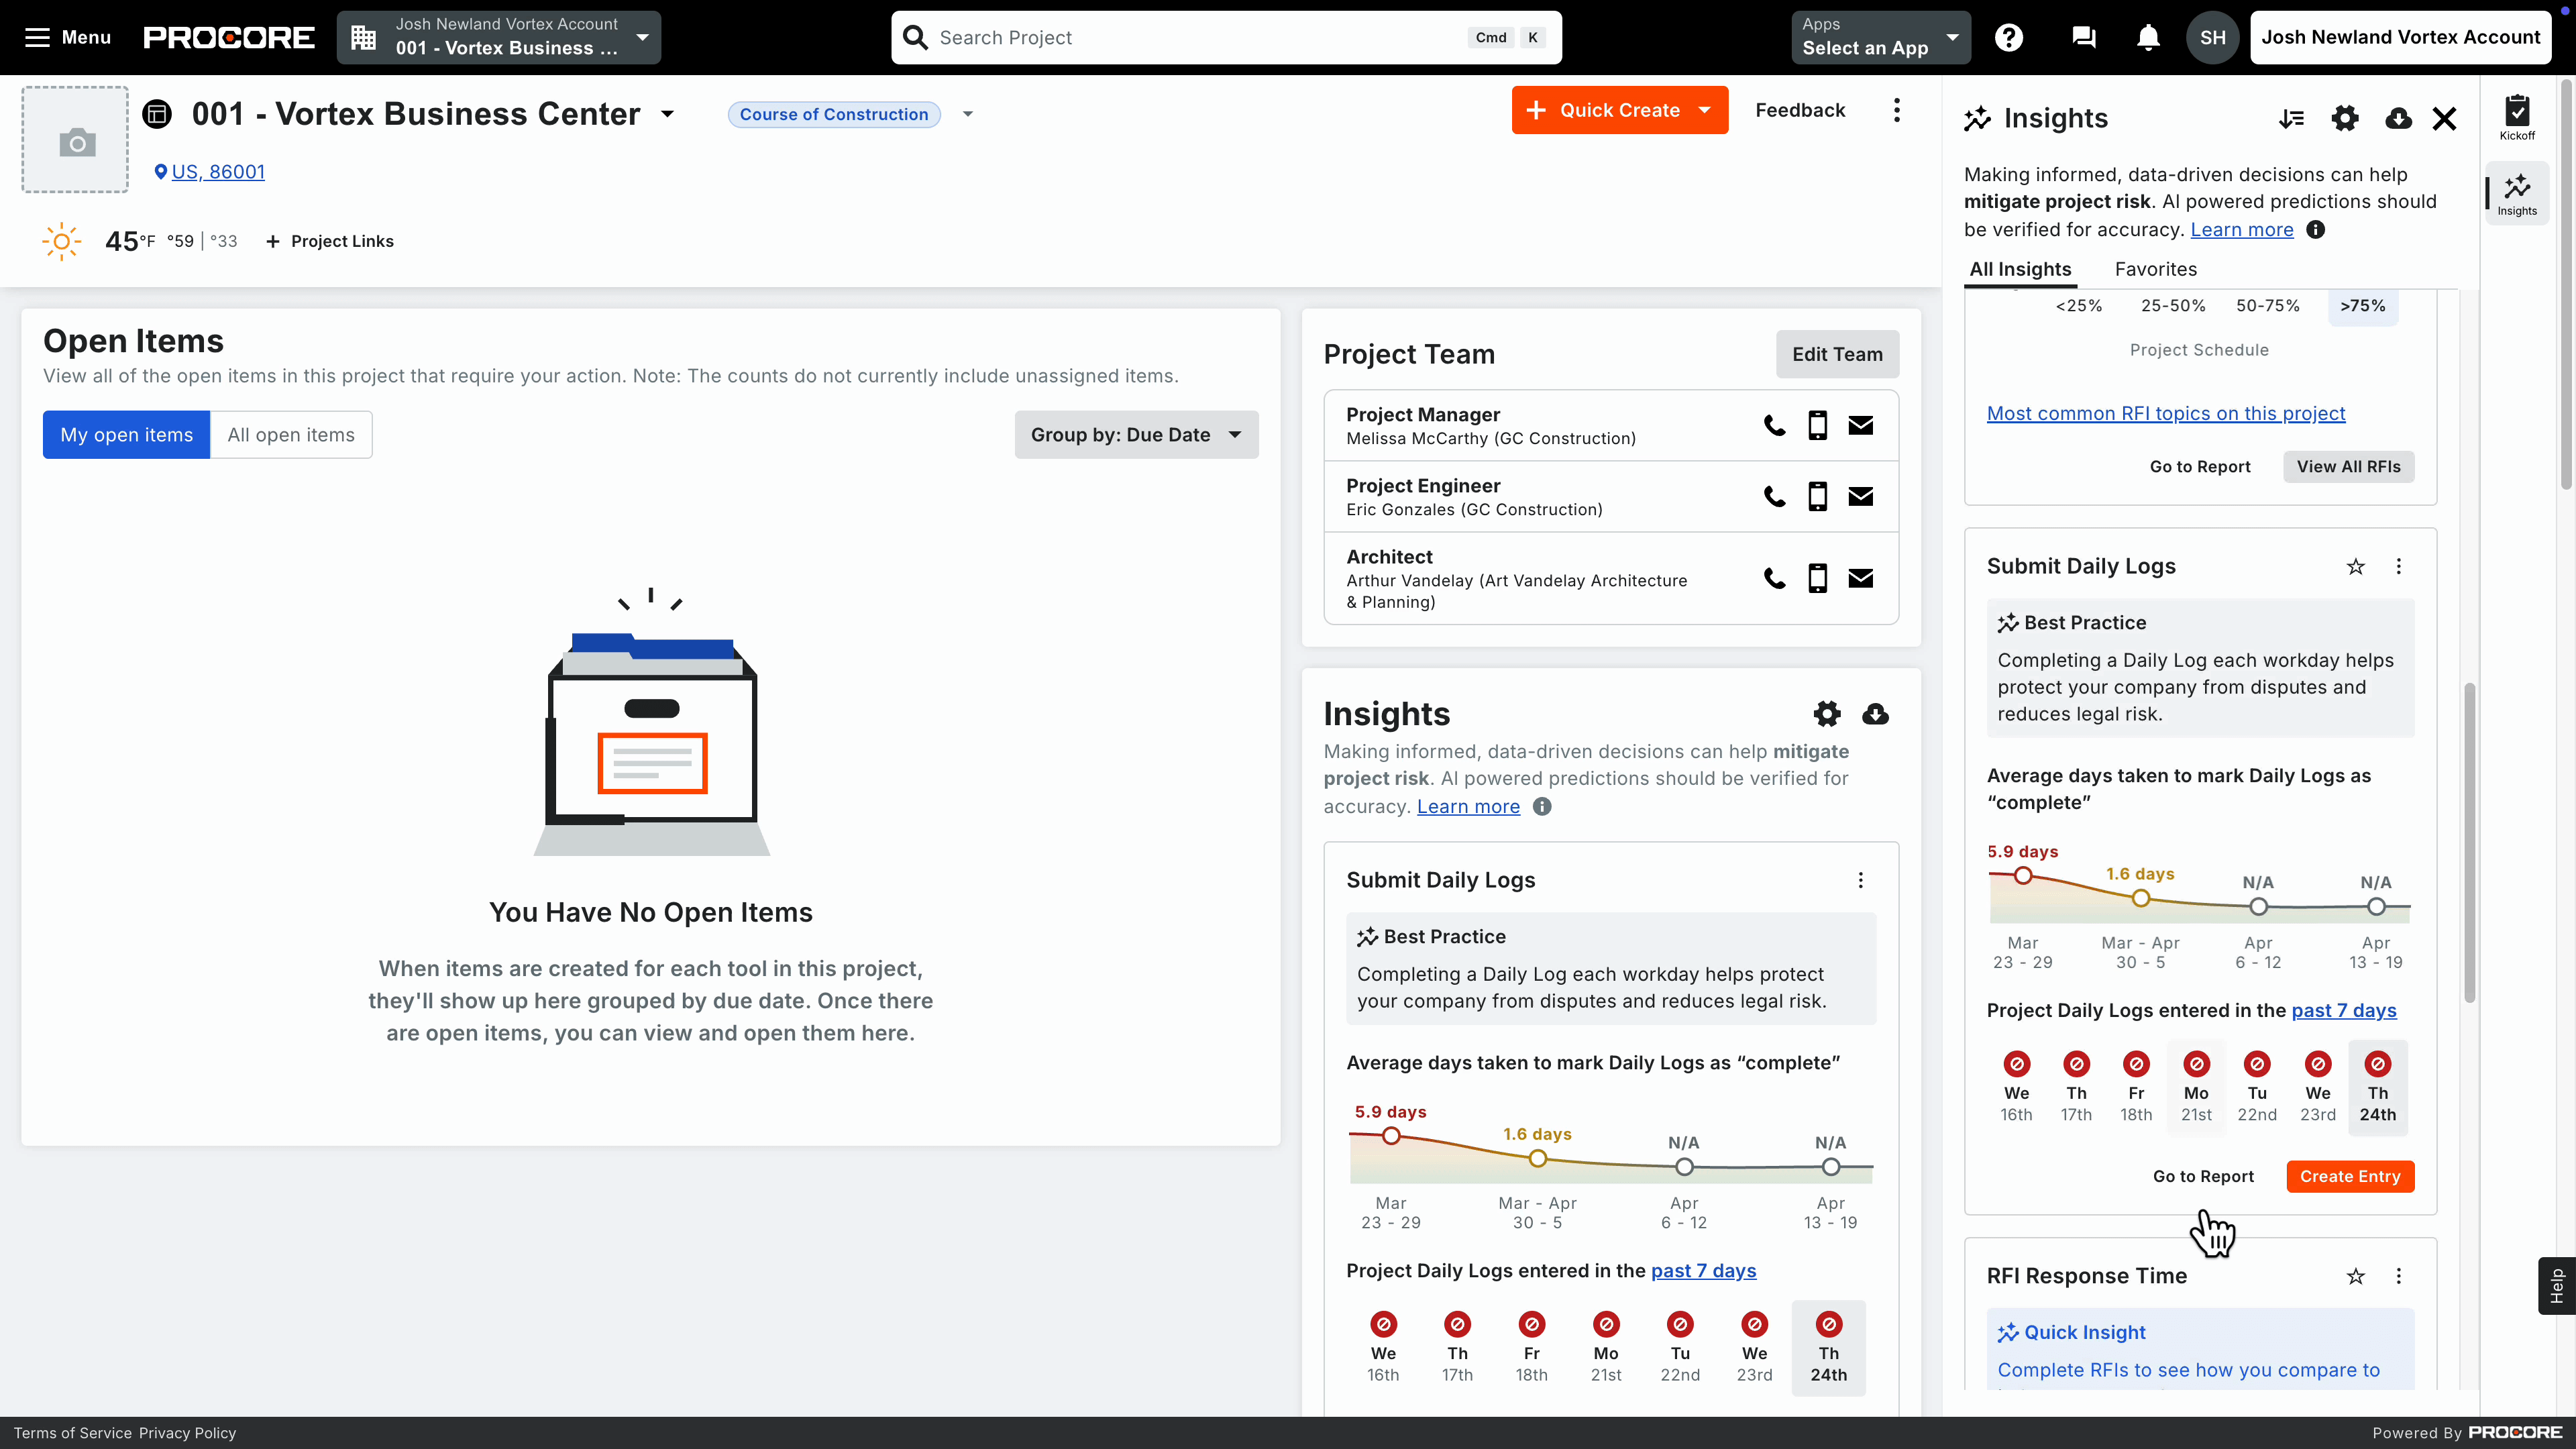Click the Edit Team button
This screenshot has width=2576, height=1449.
[x=1837, y=354]
